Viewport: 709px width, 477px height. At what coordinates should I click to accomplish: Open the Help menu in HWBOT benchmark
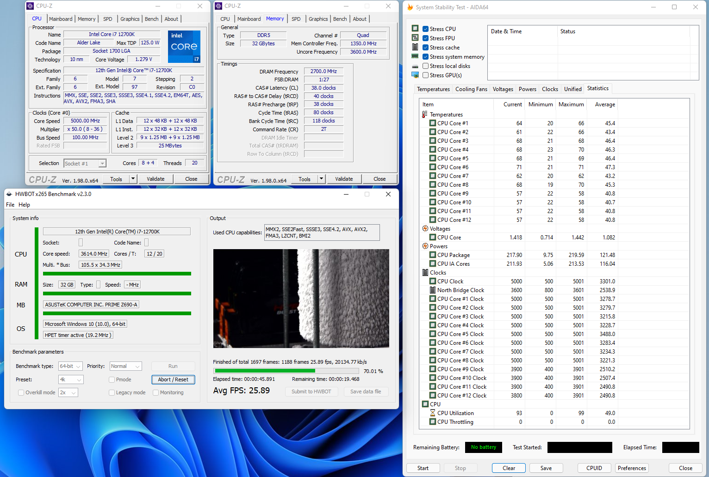[x=24, y=205]
